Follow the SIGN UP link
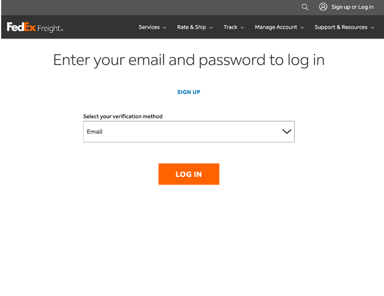 click(x=188, y=92)
